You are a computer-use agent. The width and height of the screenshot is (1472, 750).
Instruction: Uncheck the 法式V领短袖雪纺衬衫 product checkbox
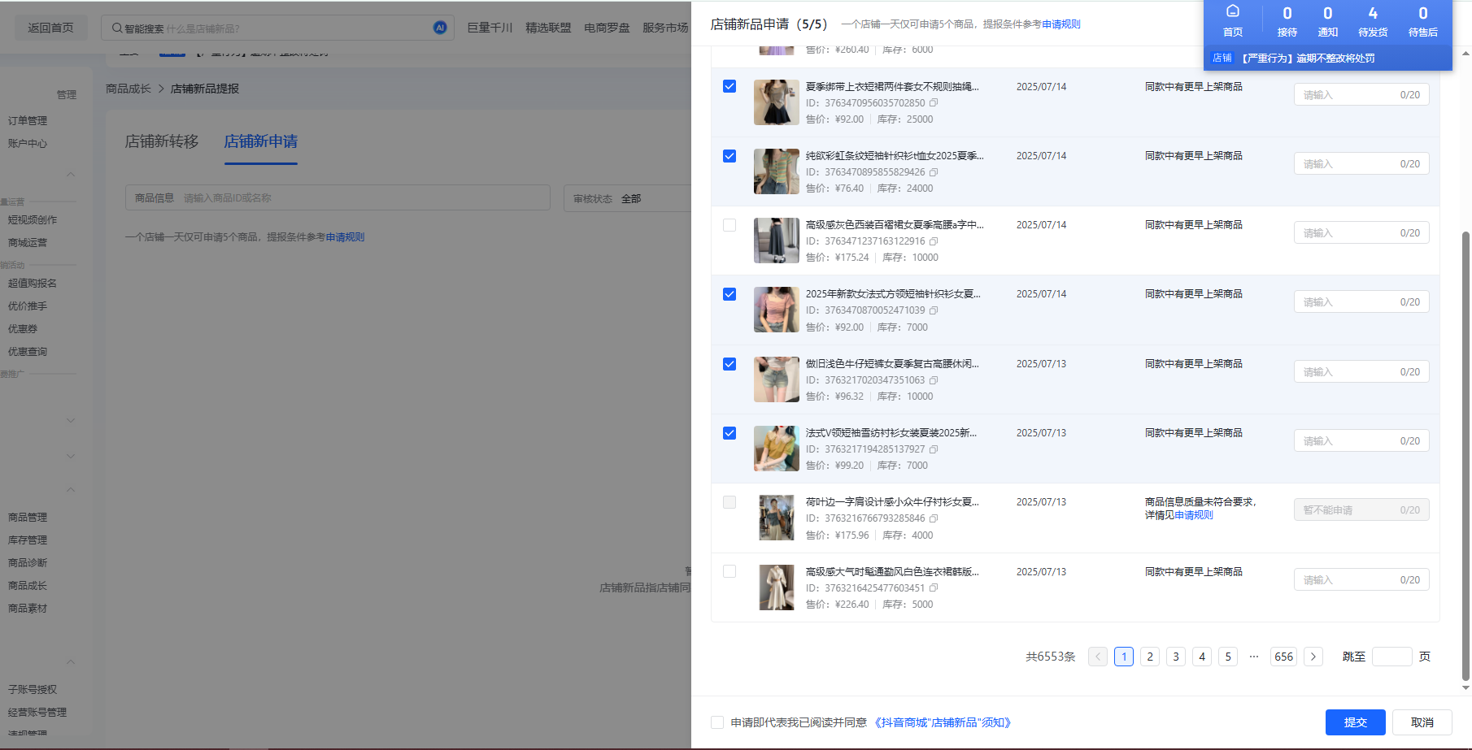point(729,433)
